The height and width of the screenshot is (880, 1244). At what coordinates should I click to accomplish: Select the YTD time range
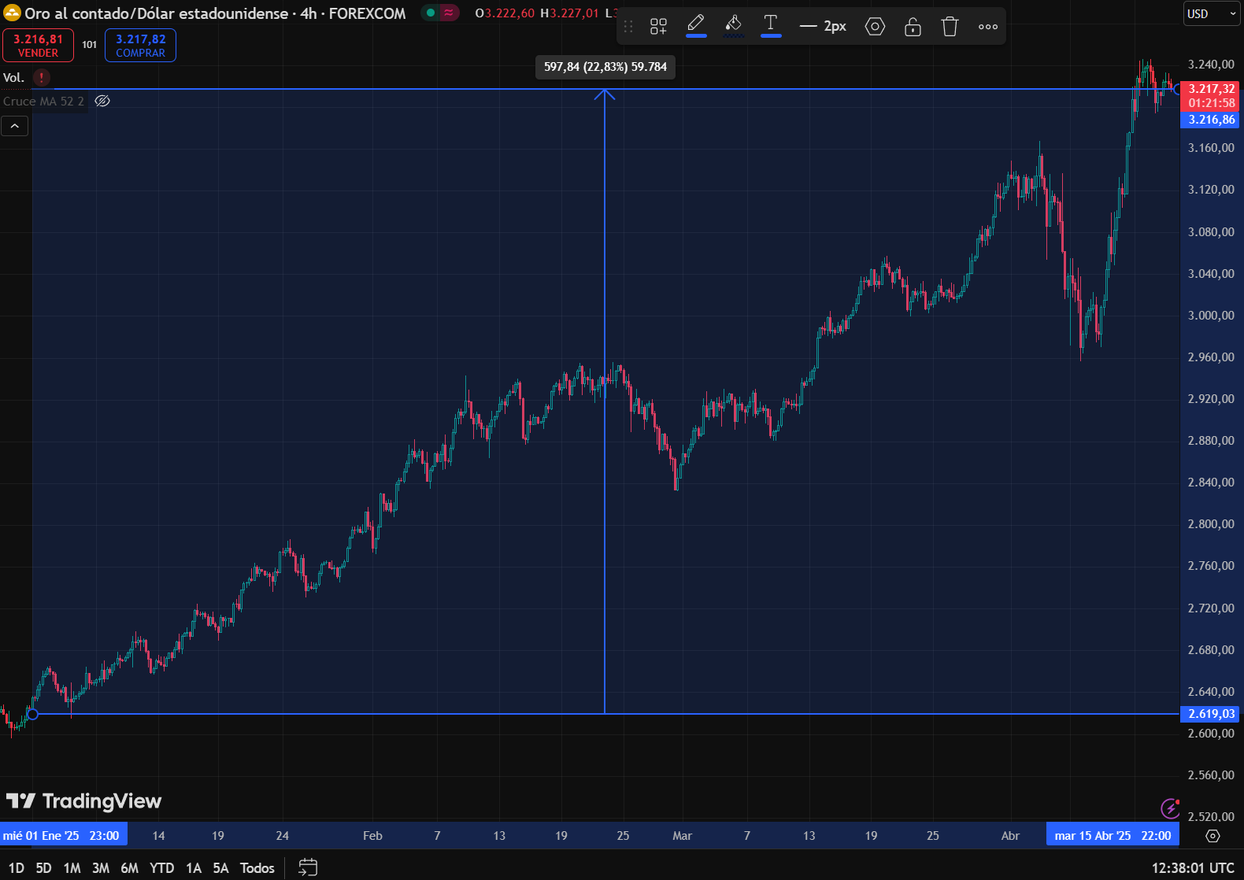[x=161, y=867]
